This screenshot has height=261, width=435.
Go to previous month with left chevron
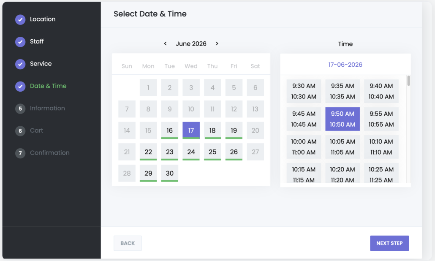pyautogui.click(x=166, y=43)
